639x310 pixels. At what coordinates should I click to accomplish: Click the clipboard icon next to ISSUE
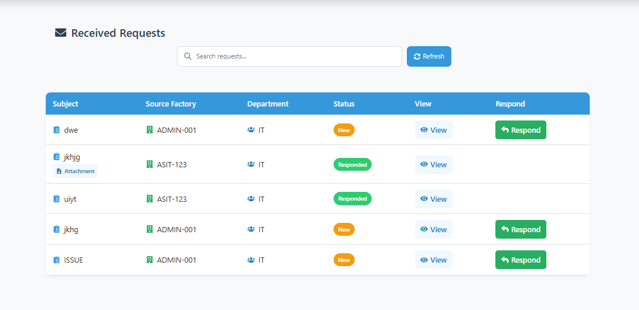point(57,260)
